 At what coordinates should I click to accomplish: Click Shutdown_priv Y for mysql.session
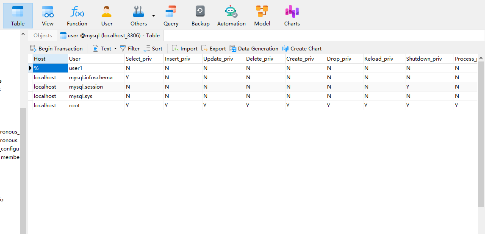click(x=430, y=86)
